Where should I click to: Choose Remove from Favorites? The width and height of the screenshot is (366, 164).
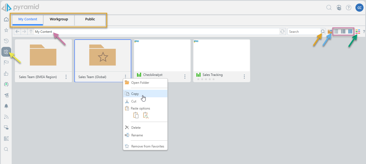coord(148,146)
